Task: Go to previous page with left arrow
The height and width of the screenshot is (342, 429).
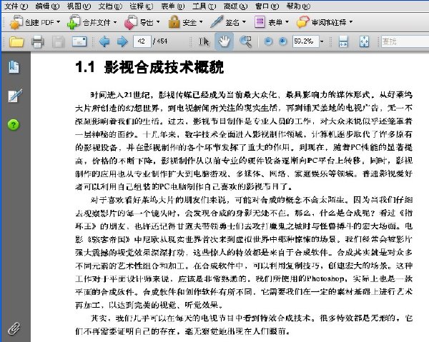Action: coord(104,41)
